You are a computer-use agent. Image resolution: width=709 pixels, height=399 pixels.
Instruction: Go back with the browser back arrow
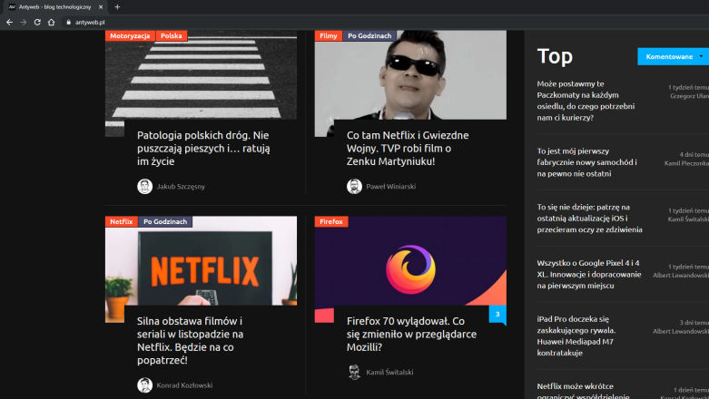pos(9,22)
